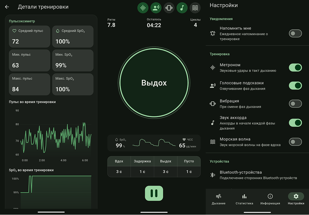
Task: Click the Средний пульс card
Action: pos(30,36)
